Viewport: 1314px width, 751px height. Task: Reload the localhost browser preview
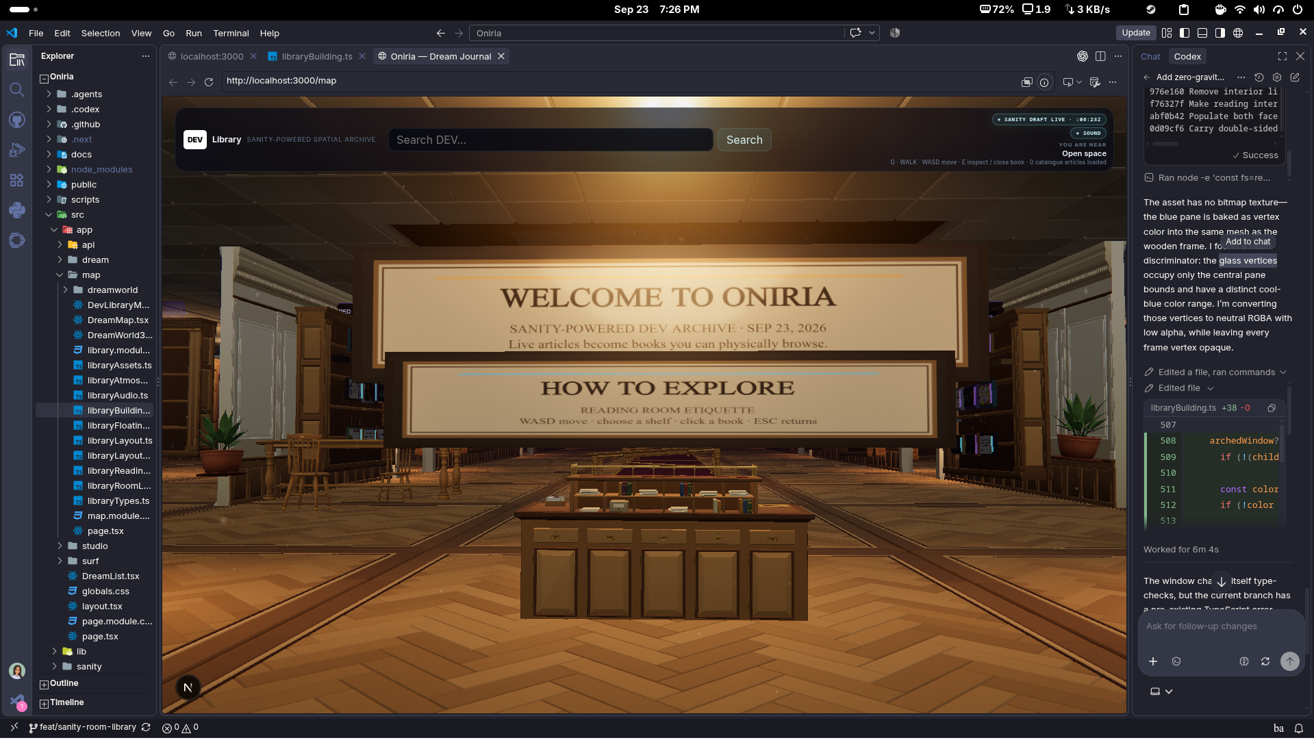click(209, 82)
